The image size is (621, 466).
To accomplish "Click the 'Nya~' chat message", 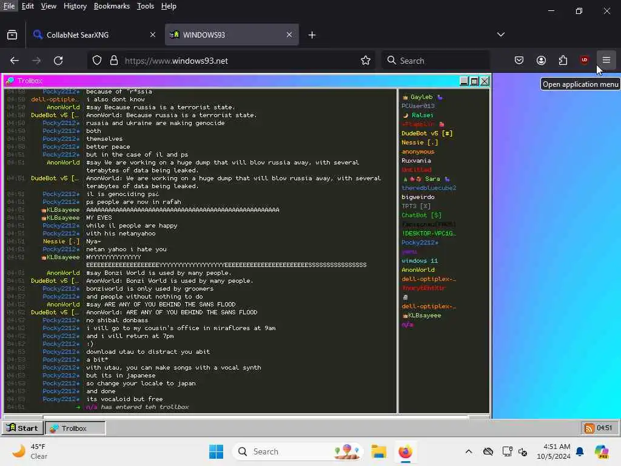I will [93, 241].
